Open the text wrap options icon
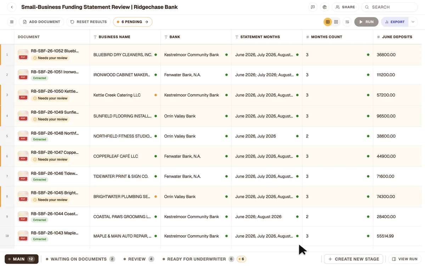425x266 pixels. 347,22
